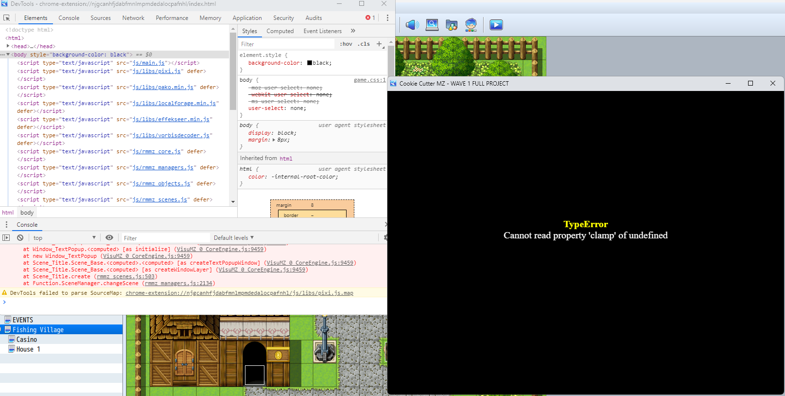This screenshot has width=785, height=396.
Task: Focus the console Filter input
Action: point(165,238)
